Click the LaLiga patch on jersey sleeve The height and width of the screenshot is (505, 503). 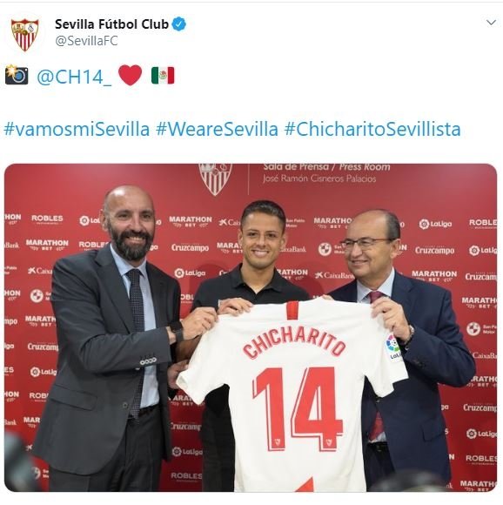[393, 347]
